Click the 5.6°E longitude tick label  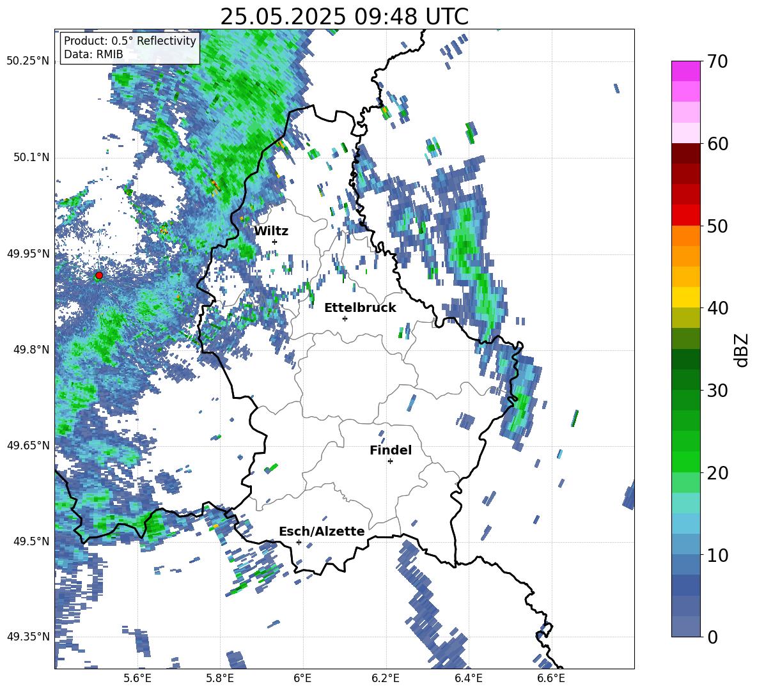[137, 678]
